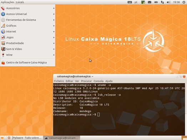187x140 pixels.
Task: Click the Acesso Universal icon
Action: click(x=3, y=14)
